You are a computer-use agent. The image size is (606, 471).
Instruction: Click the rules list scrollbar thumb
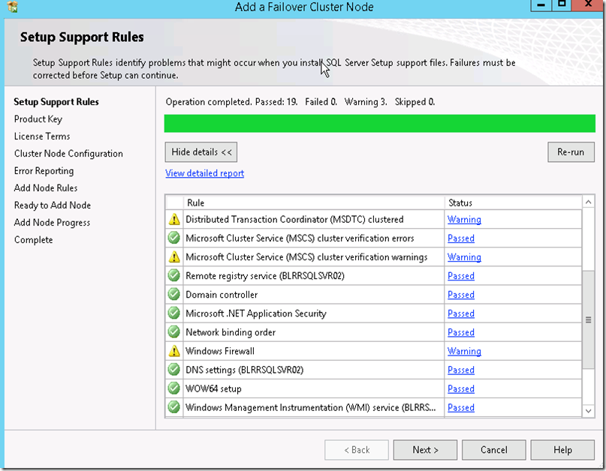pos(588,319)
